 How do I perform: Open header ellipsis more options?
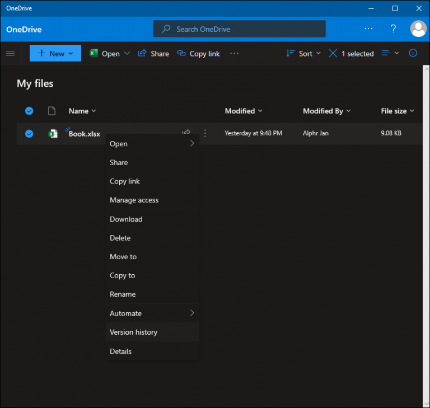point(368,29)
